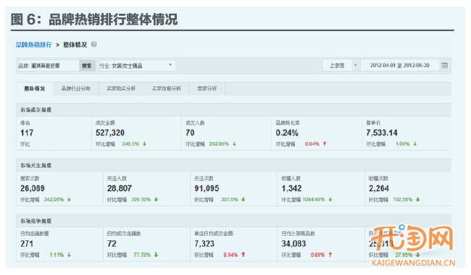Click the help icon beside 整体情况 breadcrumb
Viewport: 471px width, 275px height.
94,44
